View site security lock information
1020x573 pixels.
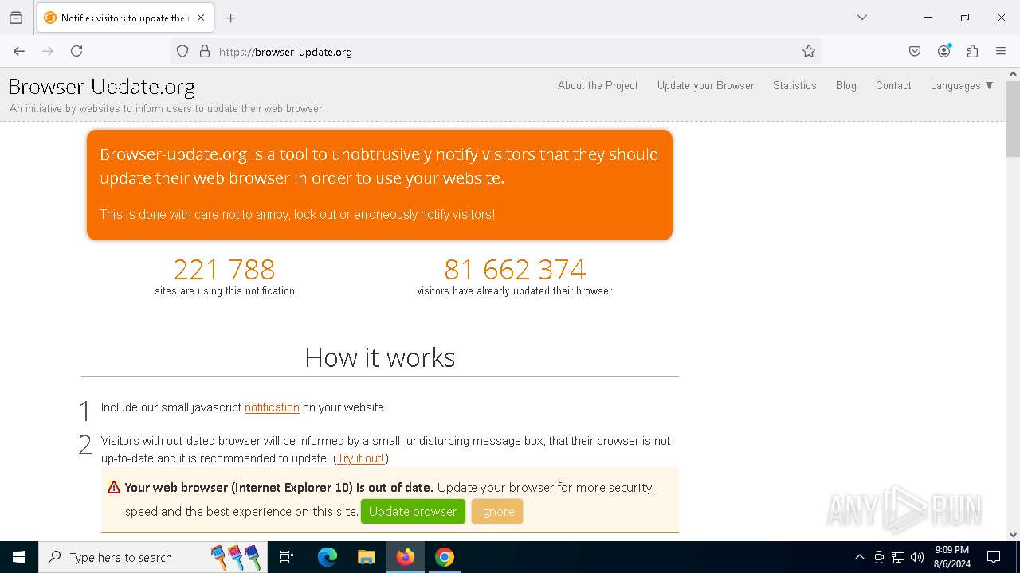(x=205, y=51)
